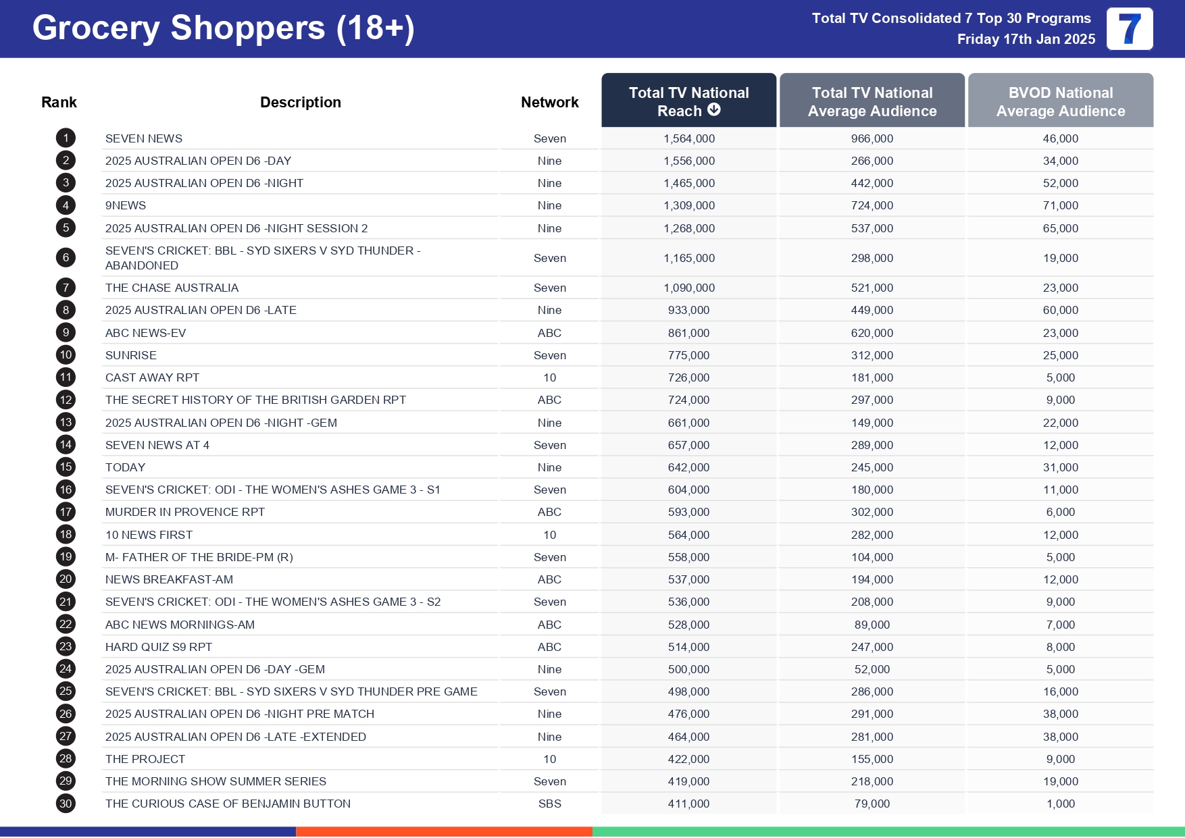Select THE CHASE AUSTRALIA program title
The width and height of the screenshot is (1185, 838).
pos(172,288)
